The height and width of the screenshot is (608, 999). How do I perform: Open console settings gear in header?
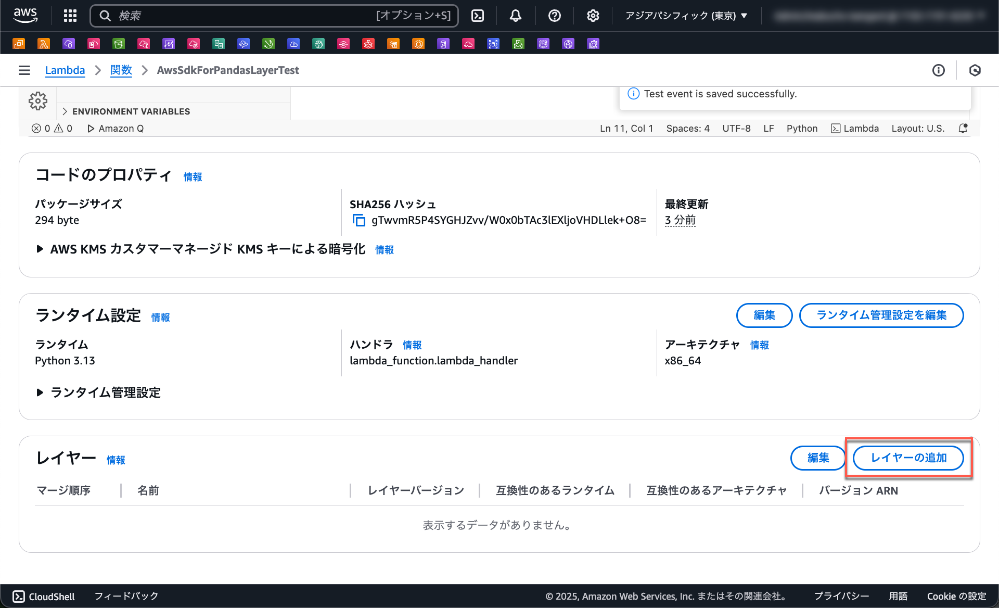click(x=593, y=16)
